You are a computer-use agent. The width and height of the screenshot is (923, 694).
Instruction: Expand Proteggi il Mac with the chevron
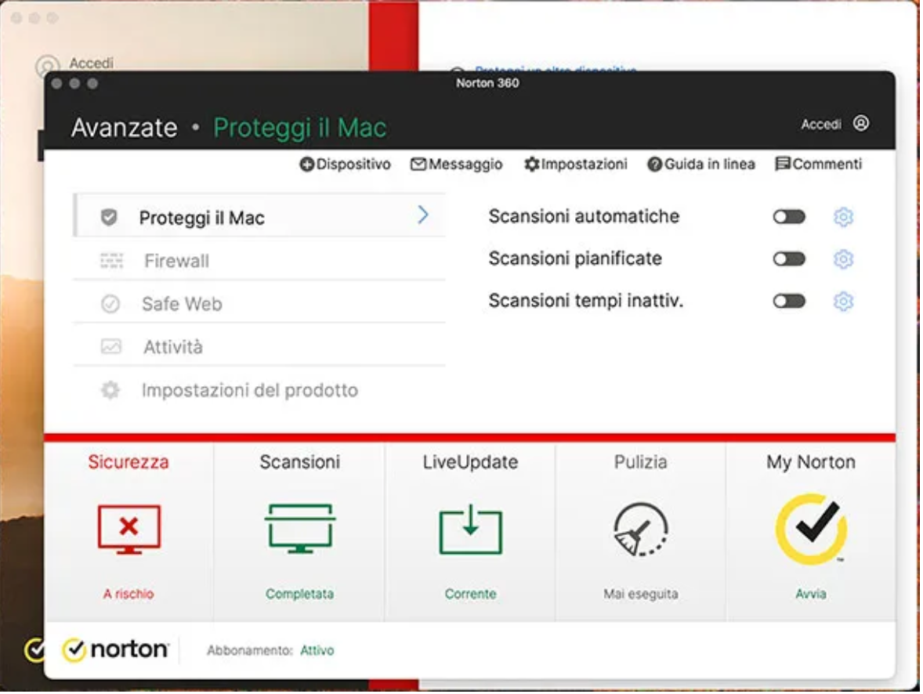424,214
